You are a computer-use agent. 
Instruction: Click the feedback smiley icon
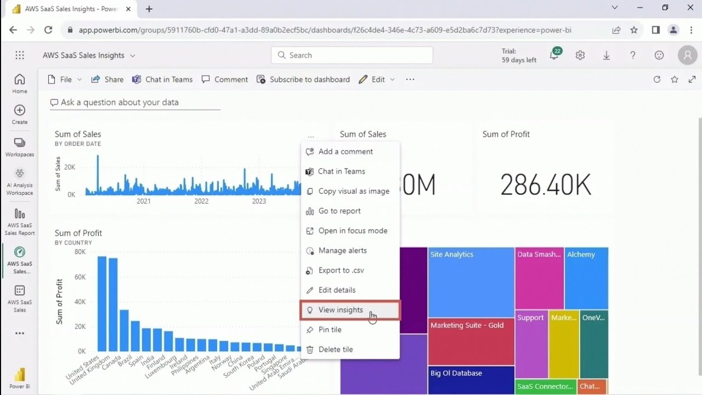pyautogui.click(x=659, y=55)
